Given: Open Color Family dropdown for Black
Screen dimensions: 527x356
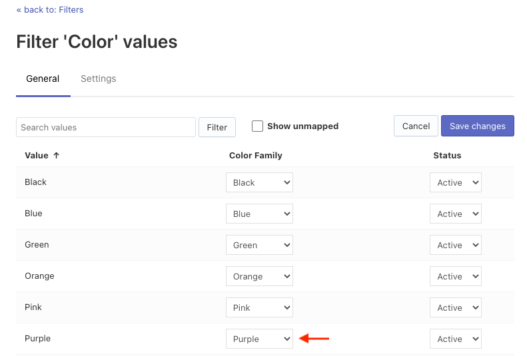Looking at the screenshot, I should point(259,182).
